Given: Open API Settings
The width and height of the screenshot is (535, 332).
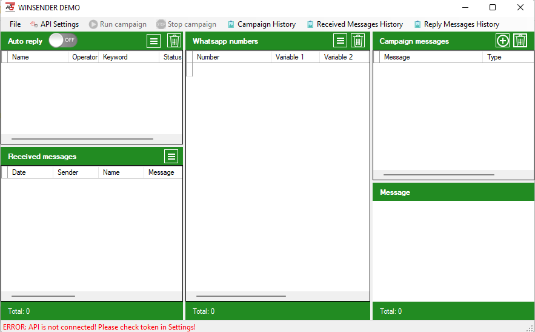Looking at the screenshot, I should [x=55, y=24].
